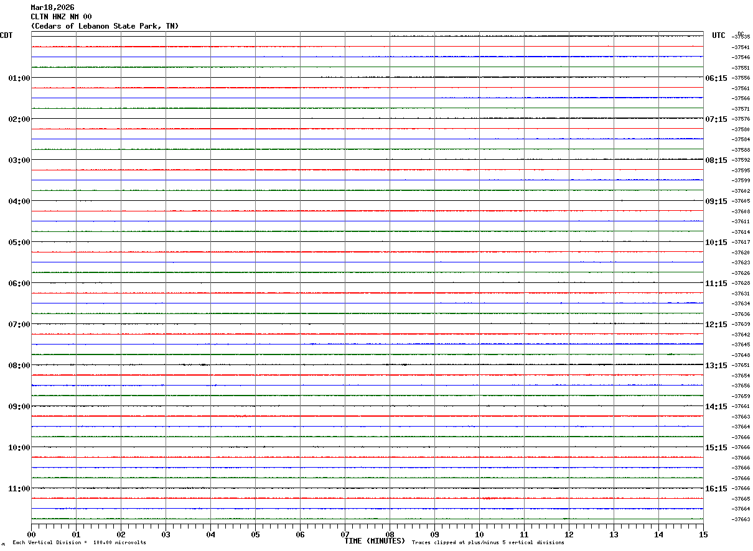This screenshot has width=753, height=551.
Task: Click the DC offset value '-37584'
Action: pos(741,139)
